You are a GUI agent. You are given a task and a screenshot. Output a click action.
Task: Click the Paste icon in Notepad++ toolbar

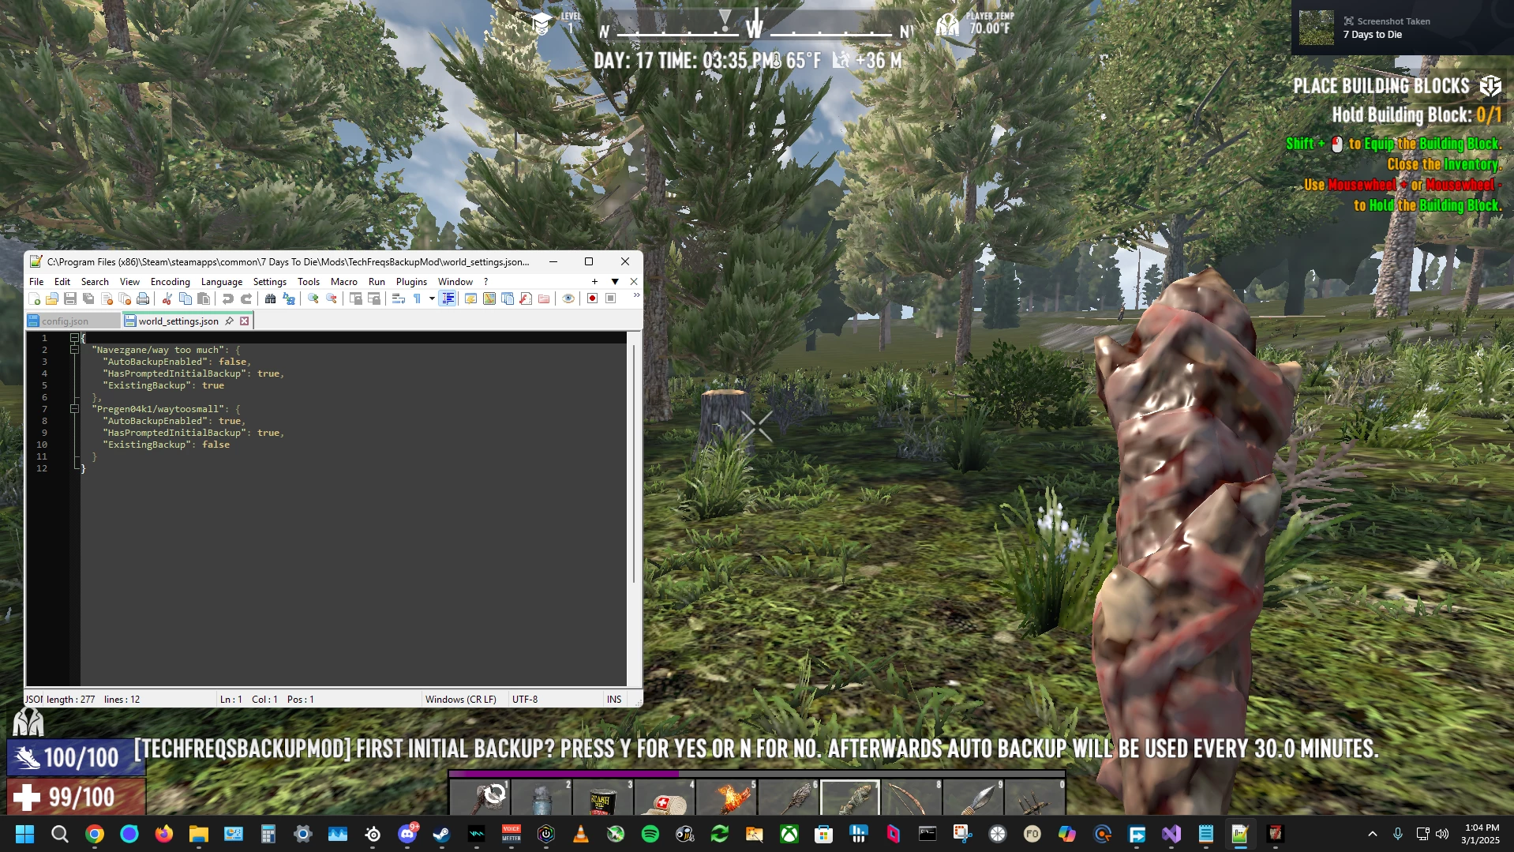coord(204,298)
